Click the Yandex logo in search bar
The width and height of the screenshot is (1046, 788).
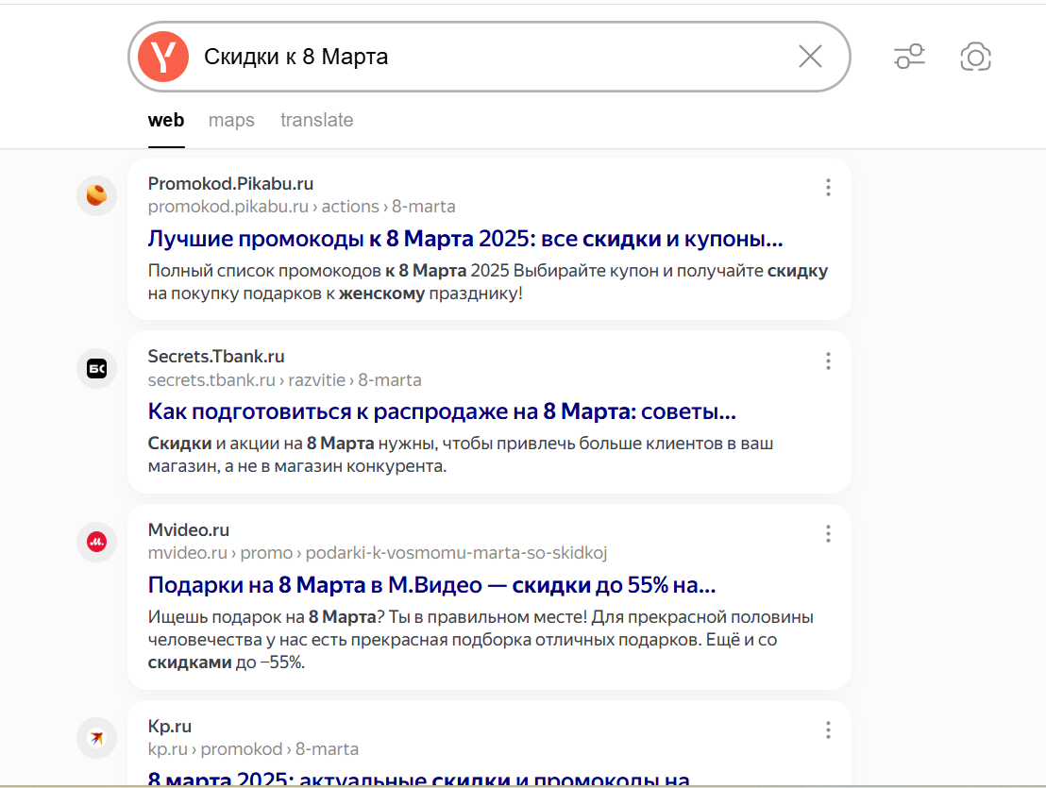point(163,57)
